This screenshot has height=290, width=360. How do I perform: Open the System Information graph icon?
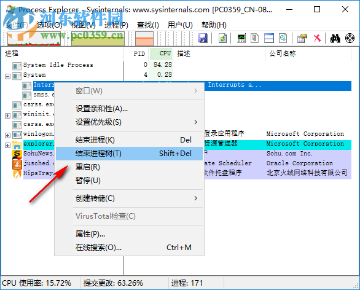coord(241,38)
